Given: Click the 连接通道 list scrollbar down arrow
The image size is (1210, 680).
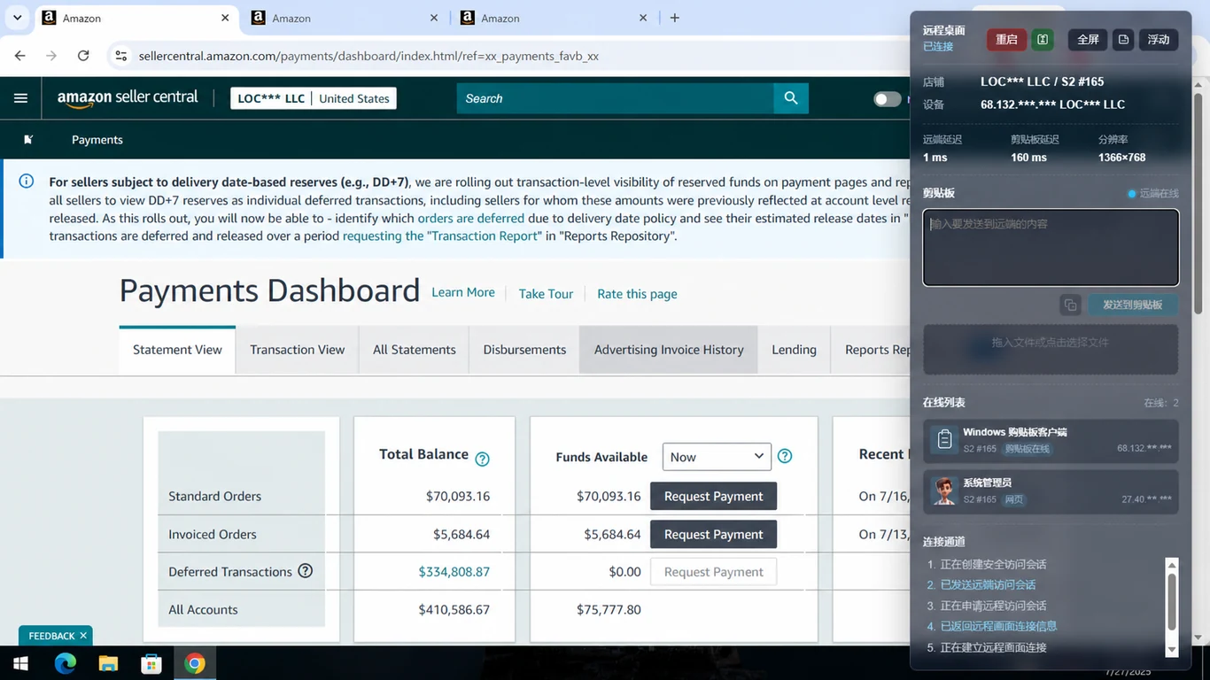Looking at the screenshot, I should pyautogui.click(x=1172, y=650).
